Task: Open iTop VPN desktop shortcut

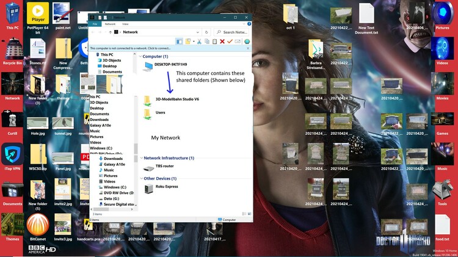Action: pyautogui.click(x=12, y=155)
